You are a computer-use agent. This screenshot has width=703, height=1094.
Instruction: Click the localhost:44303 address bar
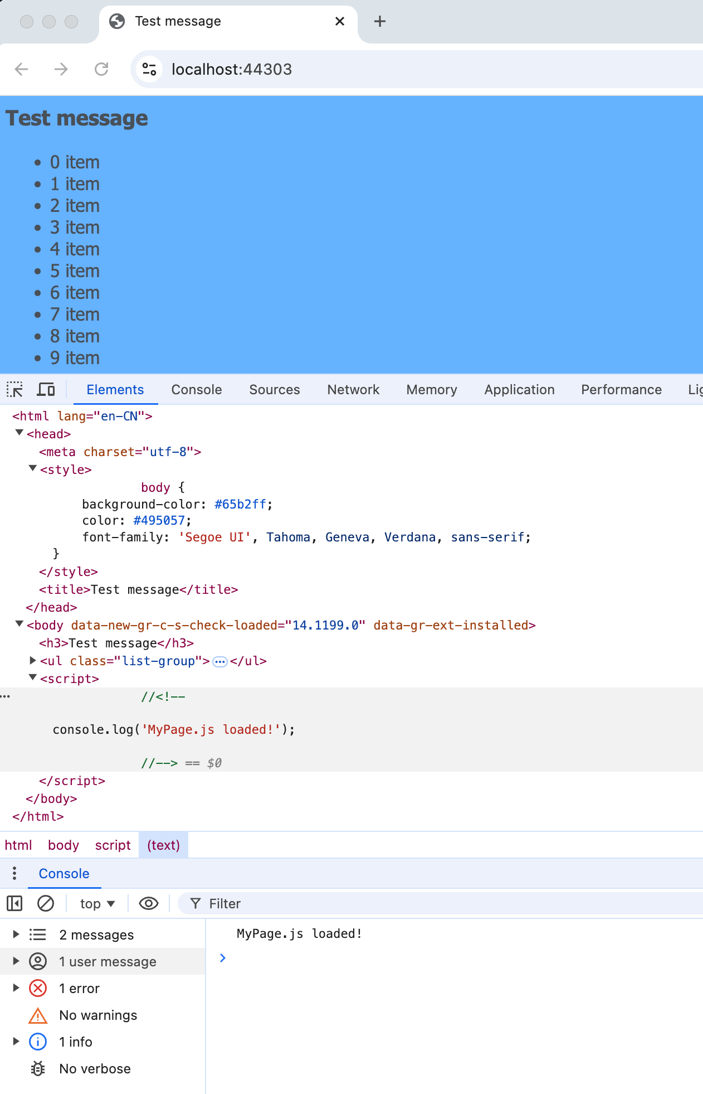click(232, 69)
